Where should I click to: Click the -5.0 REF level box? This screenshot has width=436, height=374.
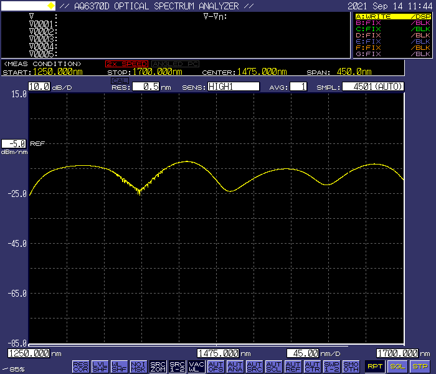click(x=14, y=143)
